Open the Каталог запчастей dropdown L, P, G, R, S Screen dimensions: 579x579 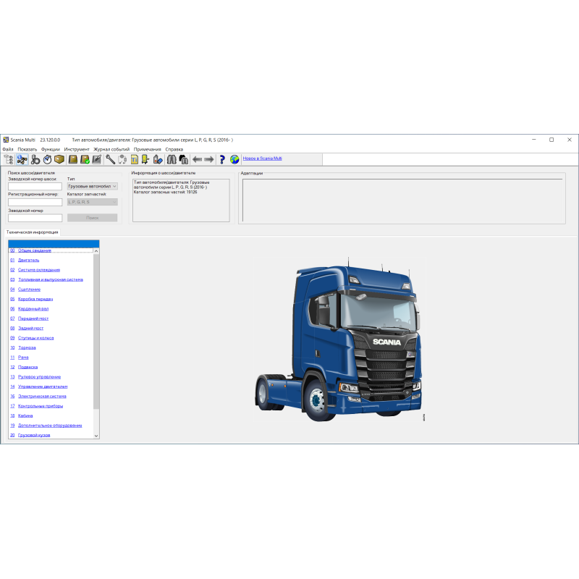point(92,202)
